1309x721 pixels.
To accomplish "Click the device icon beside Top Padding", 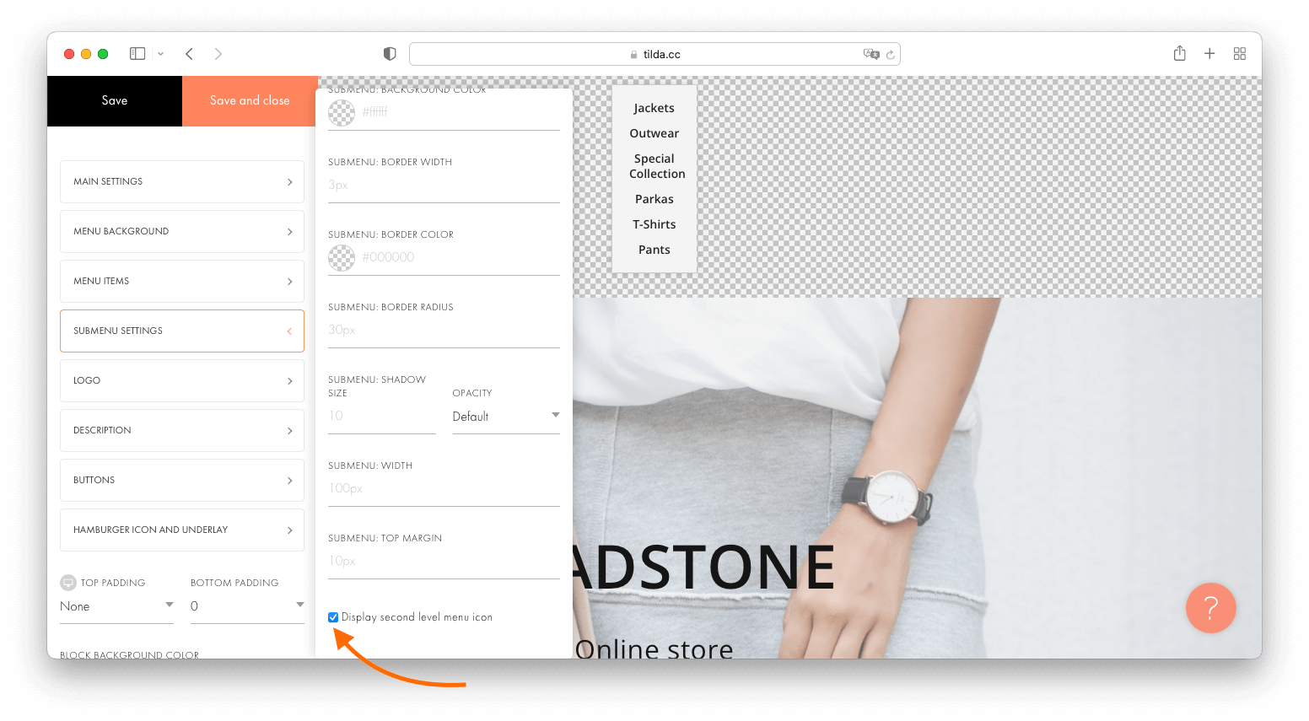I will [x=67, y=582].
